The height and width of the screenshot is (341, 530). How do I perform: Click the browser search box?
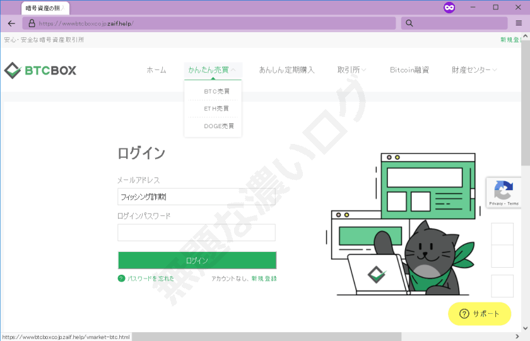click(454, 23)
